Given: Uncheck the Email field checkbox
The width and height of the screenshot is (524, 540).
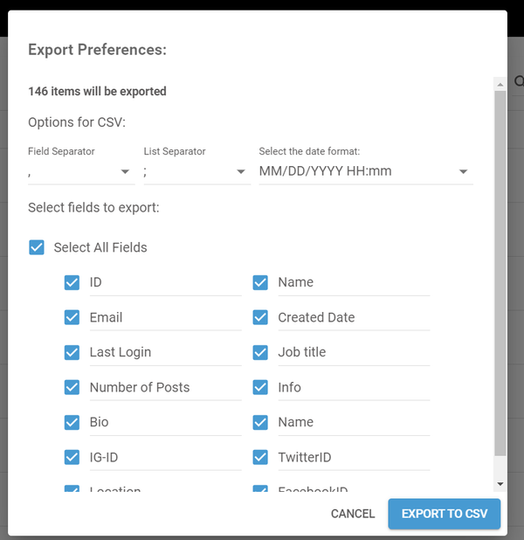Looking at the screenshot, I should [72, 317].
